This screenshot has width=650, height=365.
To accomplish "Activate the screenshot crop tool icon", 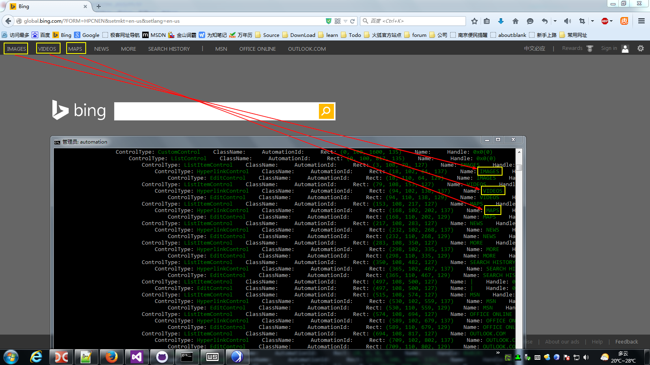I will pos(582,21).
